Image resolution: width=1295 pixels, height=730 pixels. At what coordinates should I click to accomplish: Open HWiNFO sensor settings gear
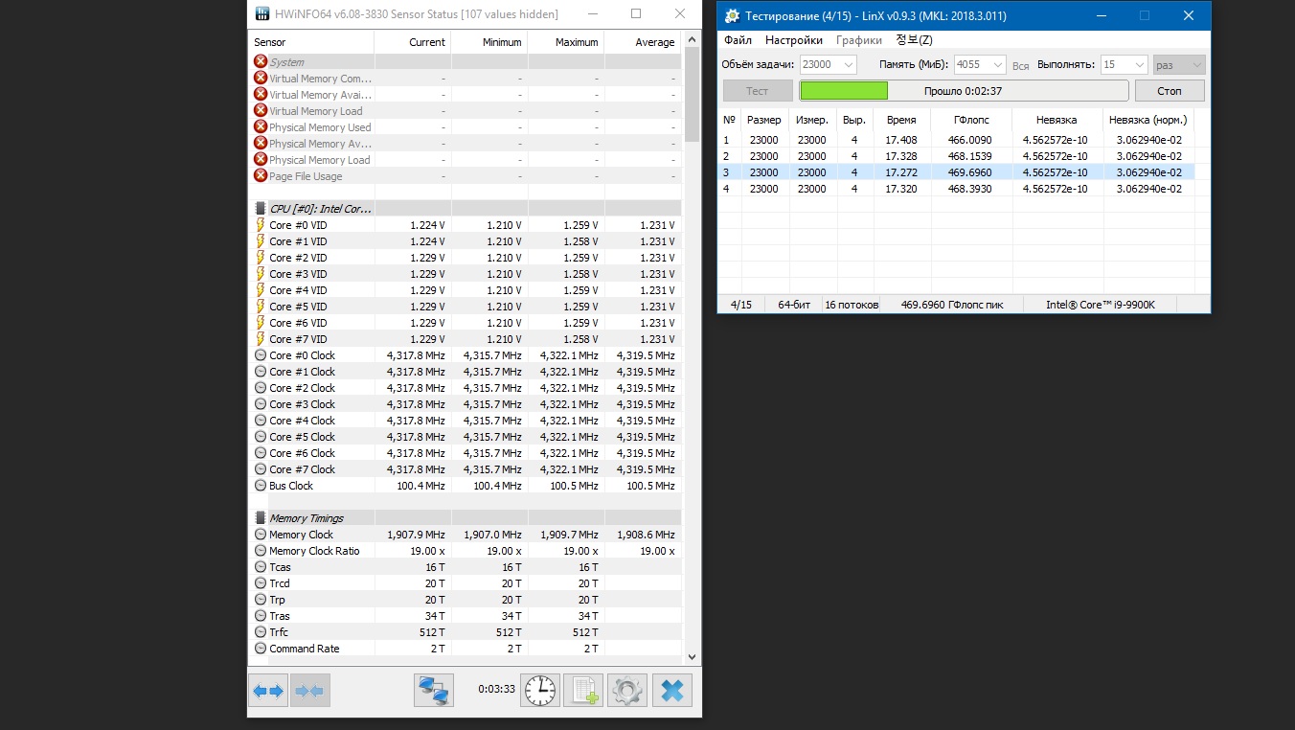[x=627, y=691]
